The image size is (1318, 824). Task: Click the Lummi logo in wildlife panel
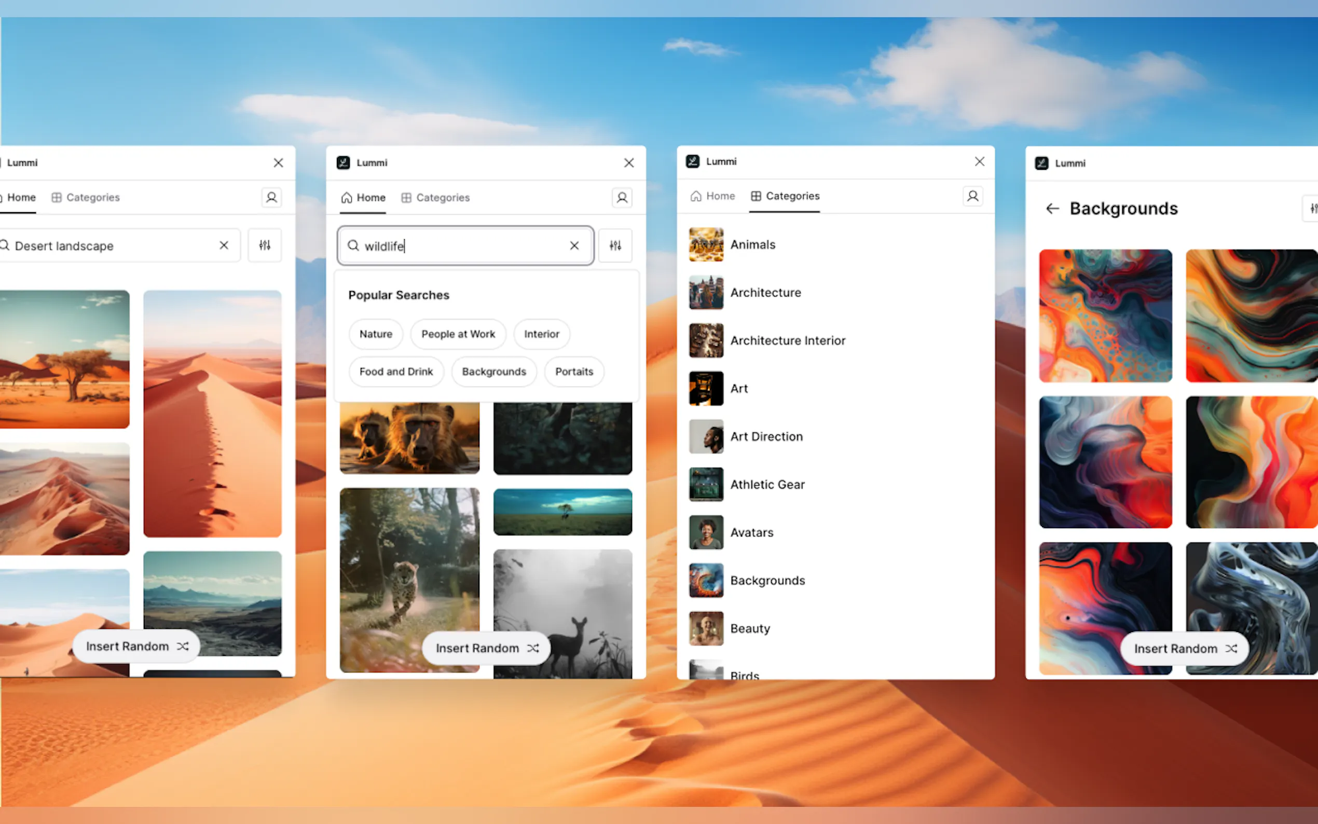tap(344, 162)
